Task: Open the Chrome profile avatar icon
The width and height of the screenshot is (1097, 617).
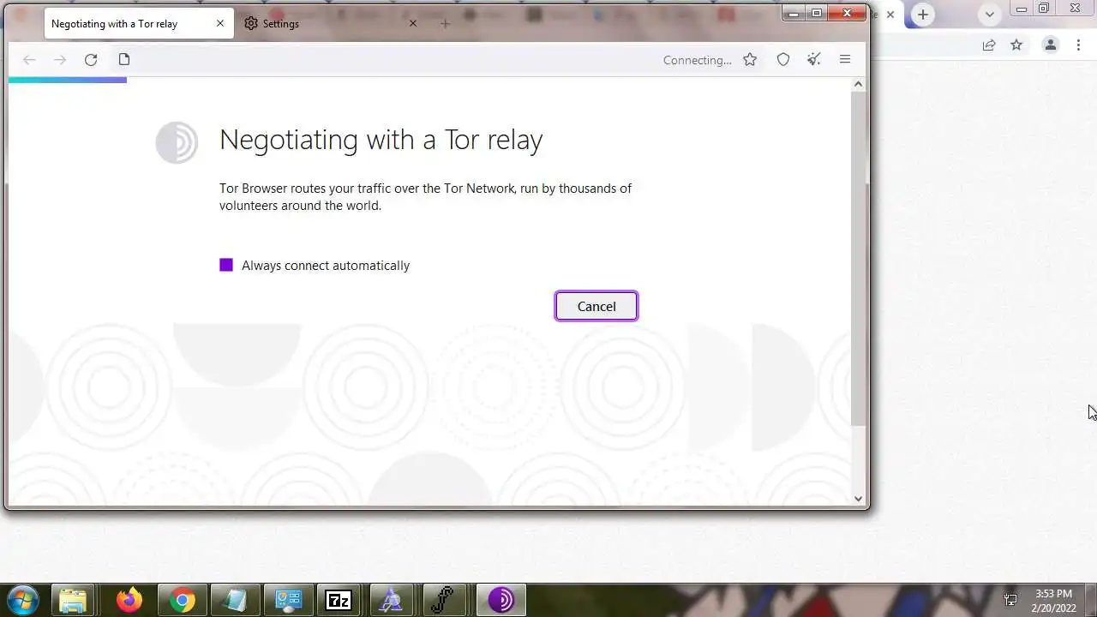Action: click(x=1050, y=45)
